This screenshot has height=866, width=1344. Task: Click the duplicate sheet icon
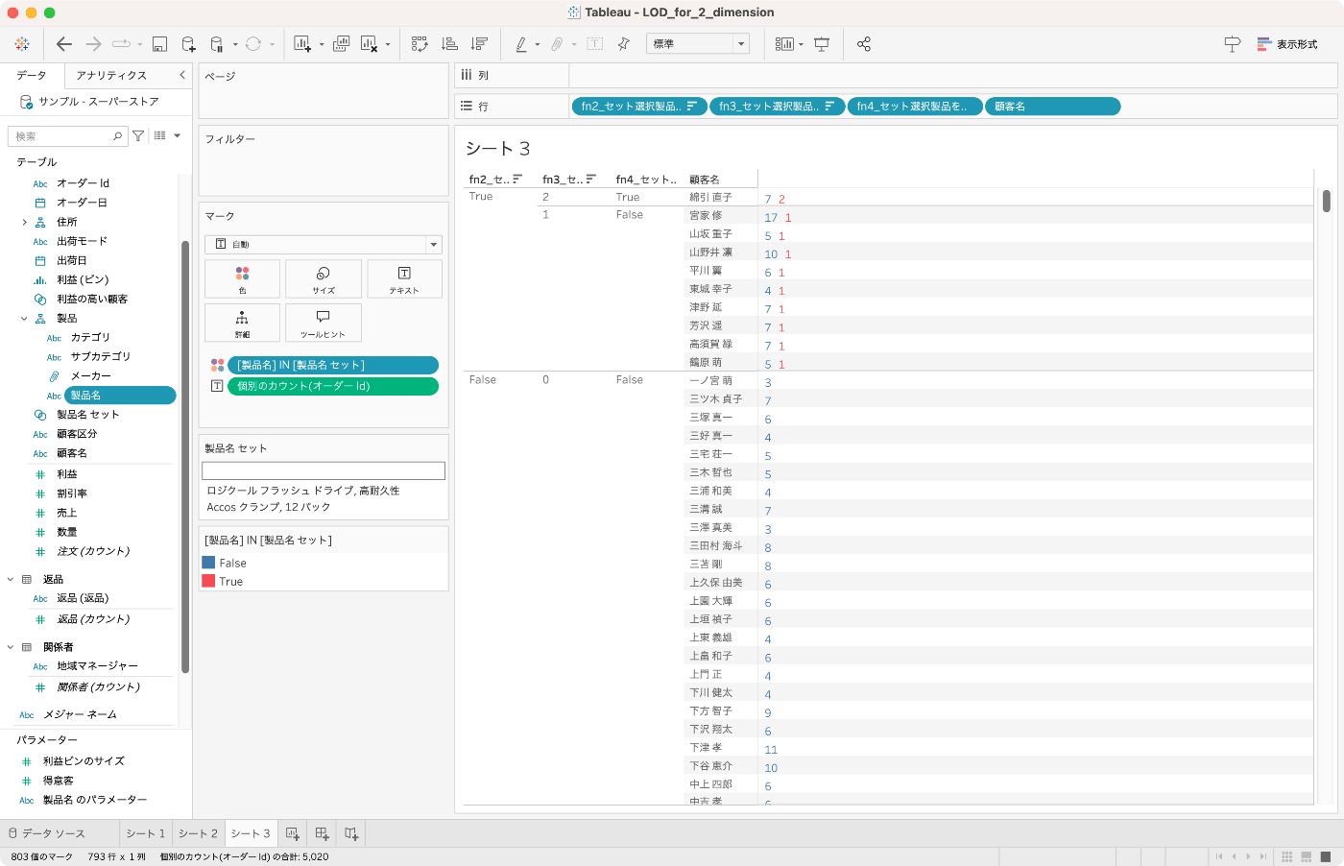click(341, 44)
